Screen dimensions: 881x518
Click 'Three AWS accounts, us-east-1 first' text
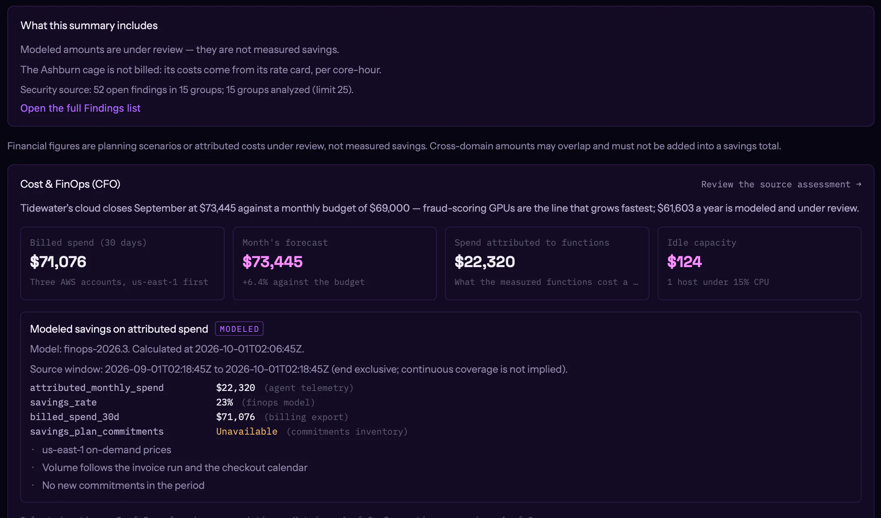click(x=119, y=282)
